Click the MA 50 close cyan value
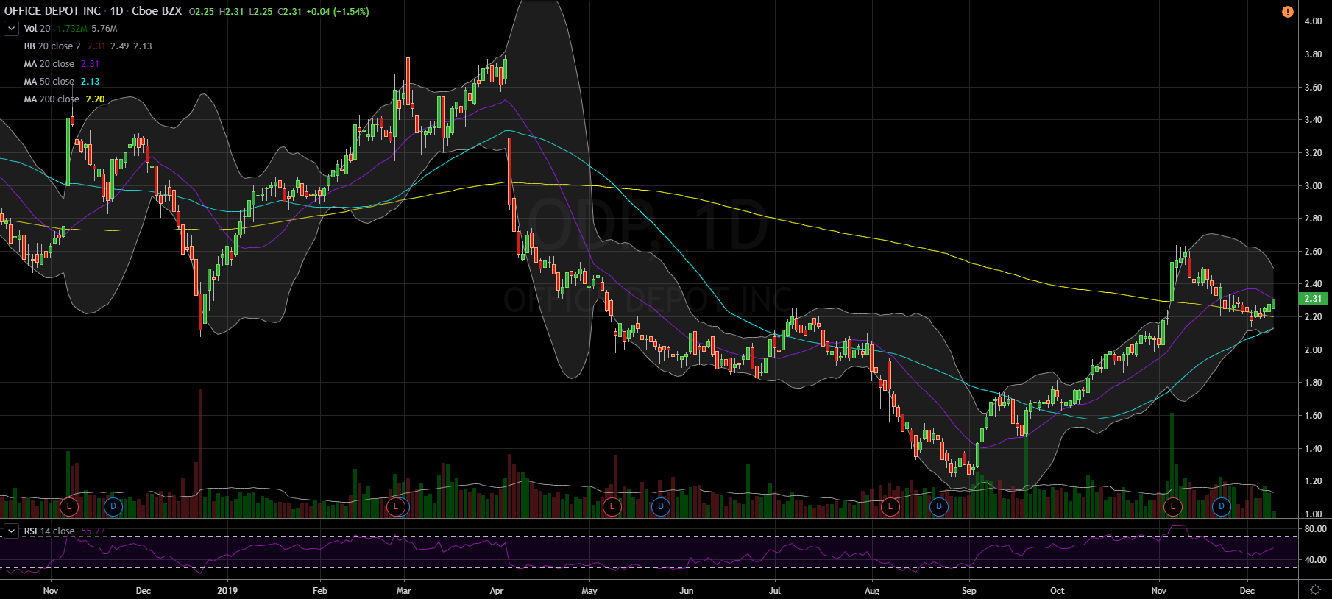Screen dimensions: 1332x599 [90, 82]
